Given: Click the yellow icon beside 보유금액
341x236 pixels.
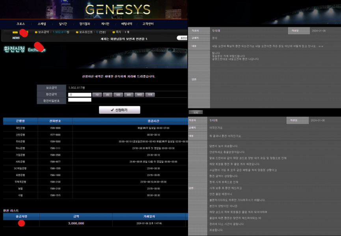Looking at the screenshot, I should tap(36, 32).
